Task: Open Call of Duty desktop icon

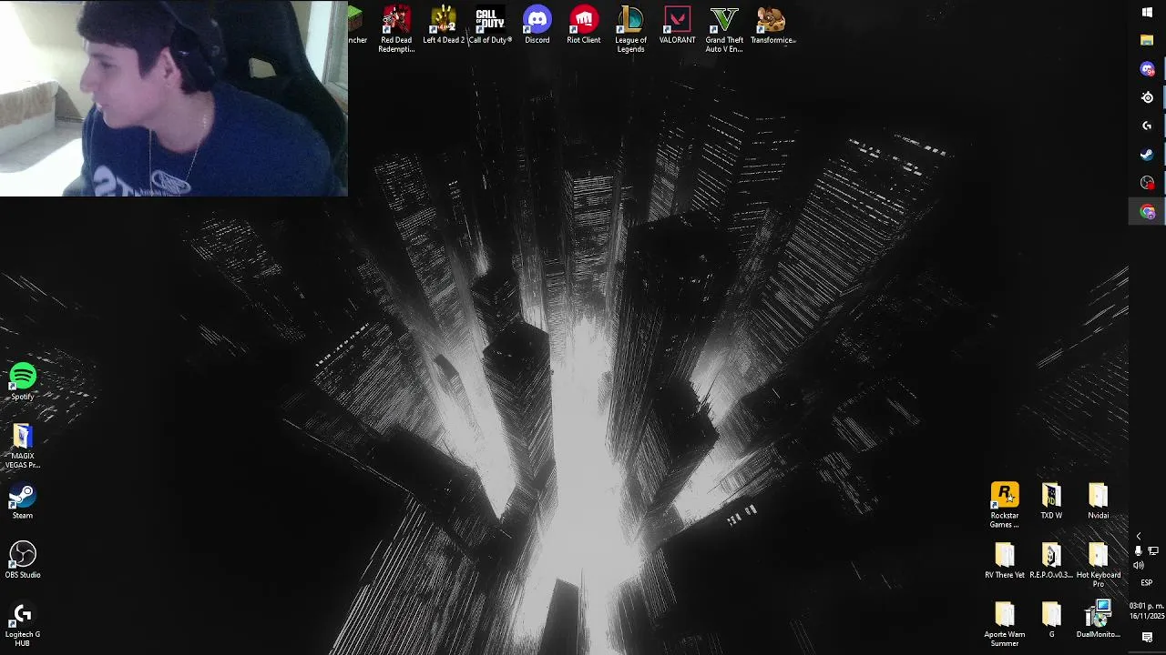Action: tap(490, 25)
